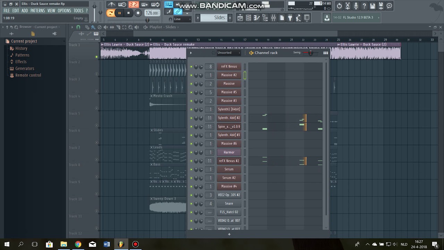Select the draw pencil tool in Playlist
444x250 pixels.
coord(87,27)
